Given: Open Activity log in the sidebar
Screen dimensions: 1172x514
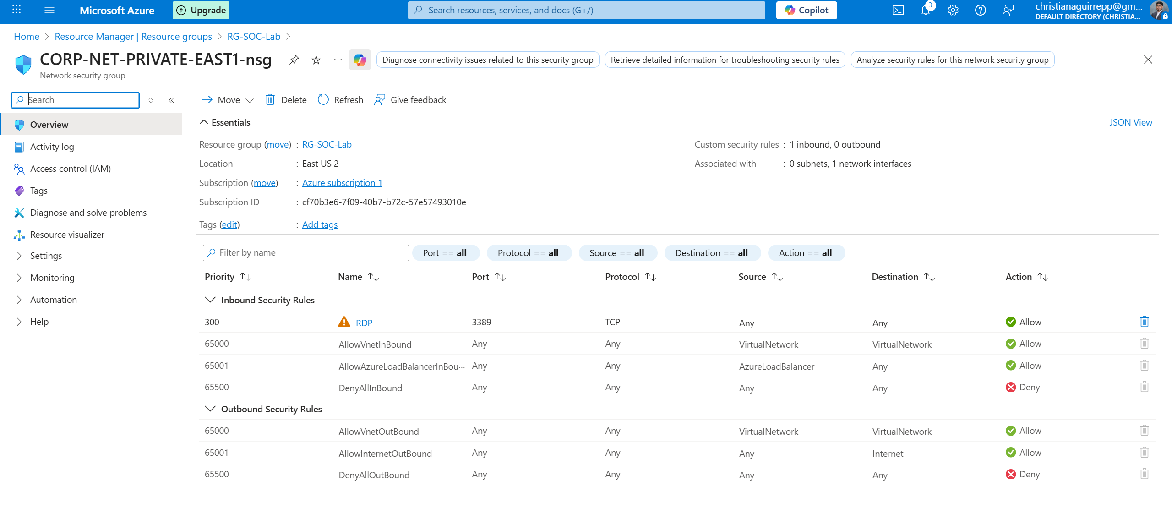Looking at the screenshot, I should (52, 147).
